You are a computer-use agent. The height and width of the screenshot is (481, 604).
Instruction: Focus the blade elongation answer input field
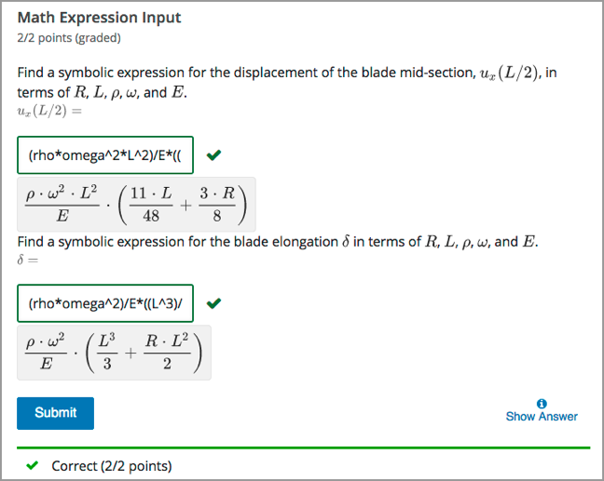pos(105,303)
